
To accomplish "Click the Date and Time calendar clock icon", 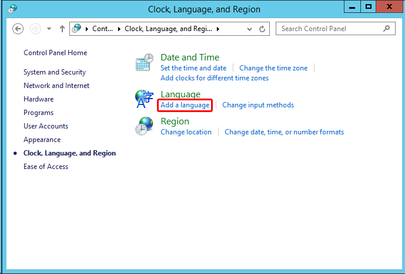I will (x=145, y=62).
